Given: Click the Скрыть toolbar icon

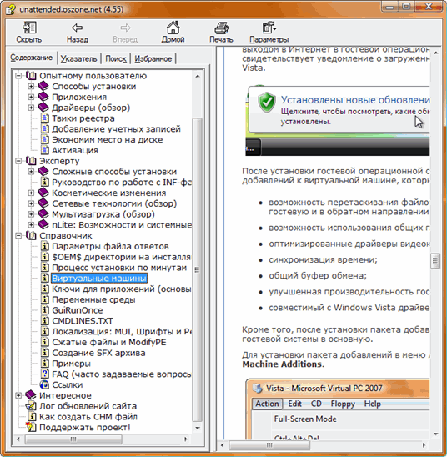Looking at the screenshot, I should (29, 28).
